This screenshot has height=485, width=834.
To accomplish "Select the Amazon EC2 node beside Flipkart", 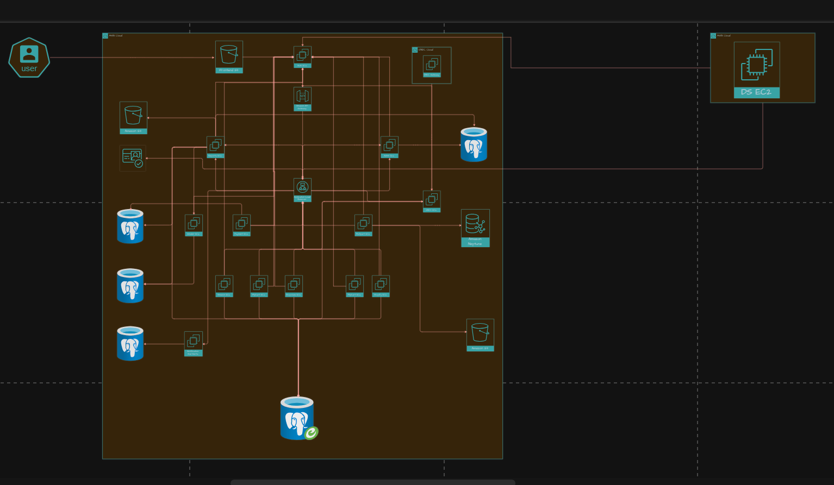I will pyautogui.click(x=224, y=286).
